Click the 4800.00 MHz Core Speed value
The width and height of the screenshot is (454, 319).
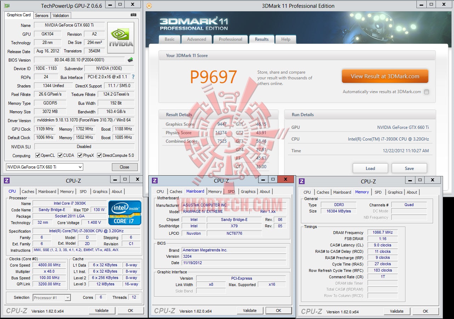pyautogui.click(x=50, y=265)
